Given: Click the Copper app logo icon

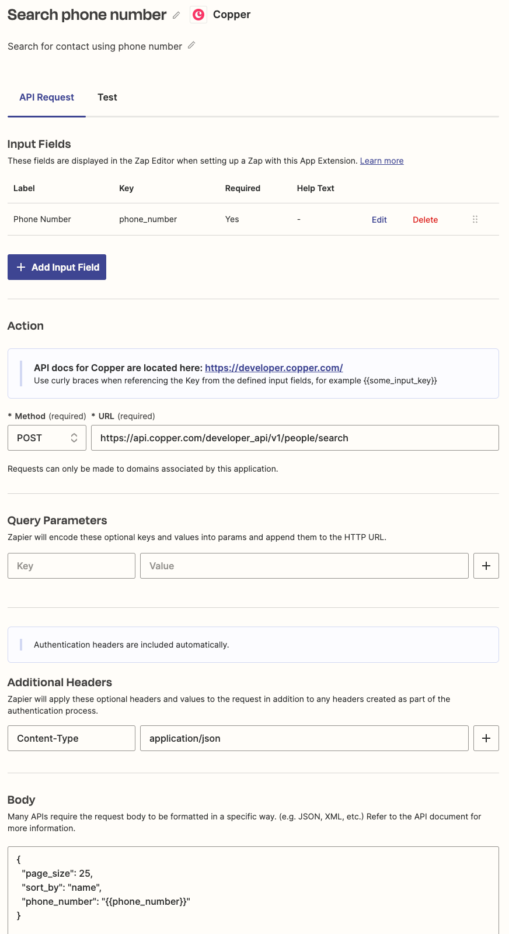Looking at the screenshot, I should 198,15.
